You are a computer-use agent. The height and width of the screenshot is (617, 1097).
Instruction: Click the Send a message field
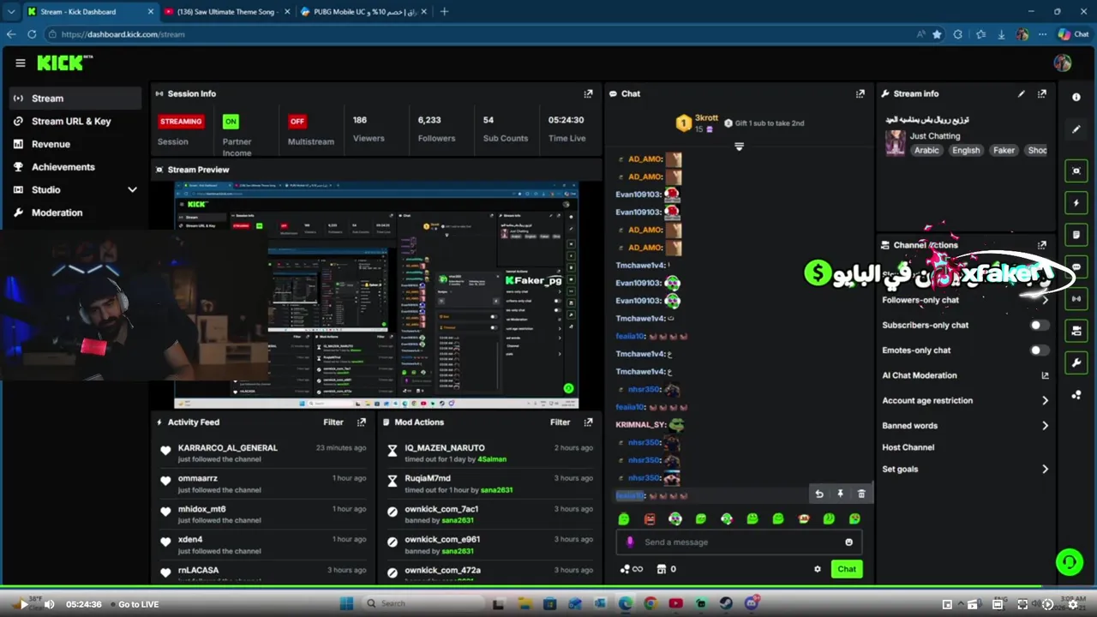pos(739,542)
